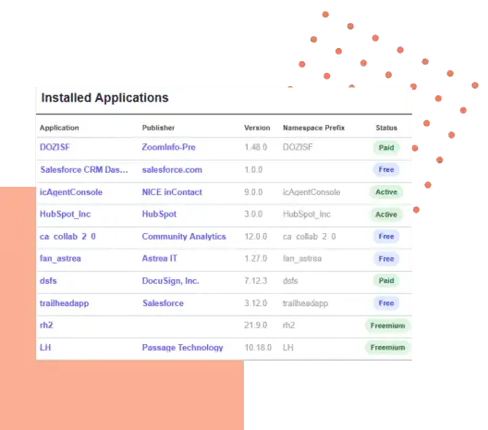Image resolution: width=488 pixels, height=430 pixels.
Task: Select version 3.12.0 of trailheadapp
Action: coord(256,303)
